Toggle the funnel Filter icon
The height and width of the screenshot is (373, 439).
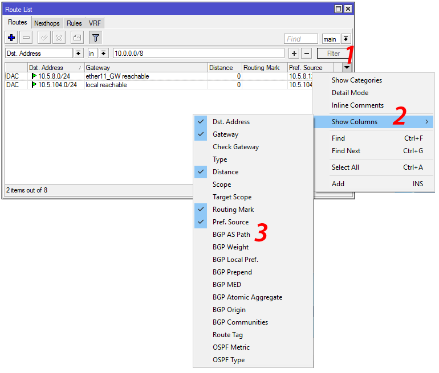95,38
